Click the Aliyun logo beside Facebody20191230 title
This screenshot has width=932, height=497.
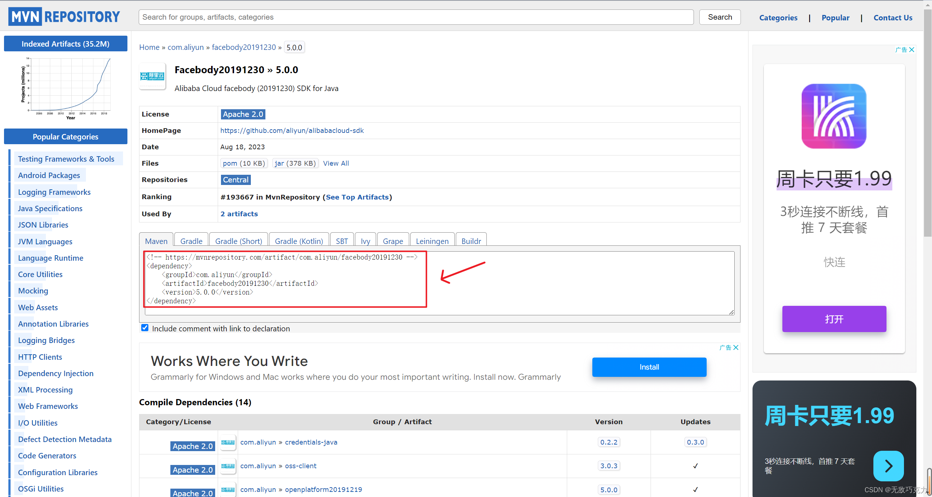(152, 76)
